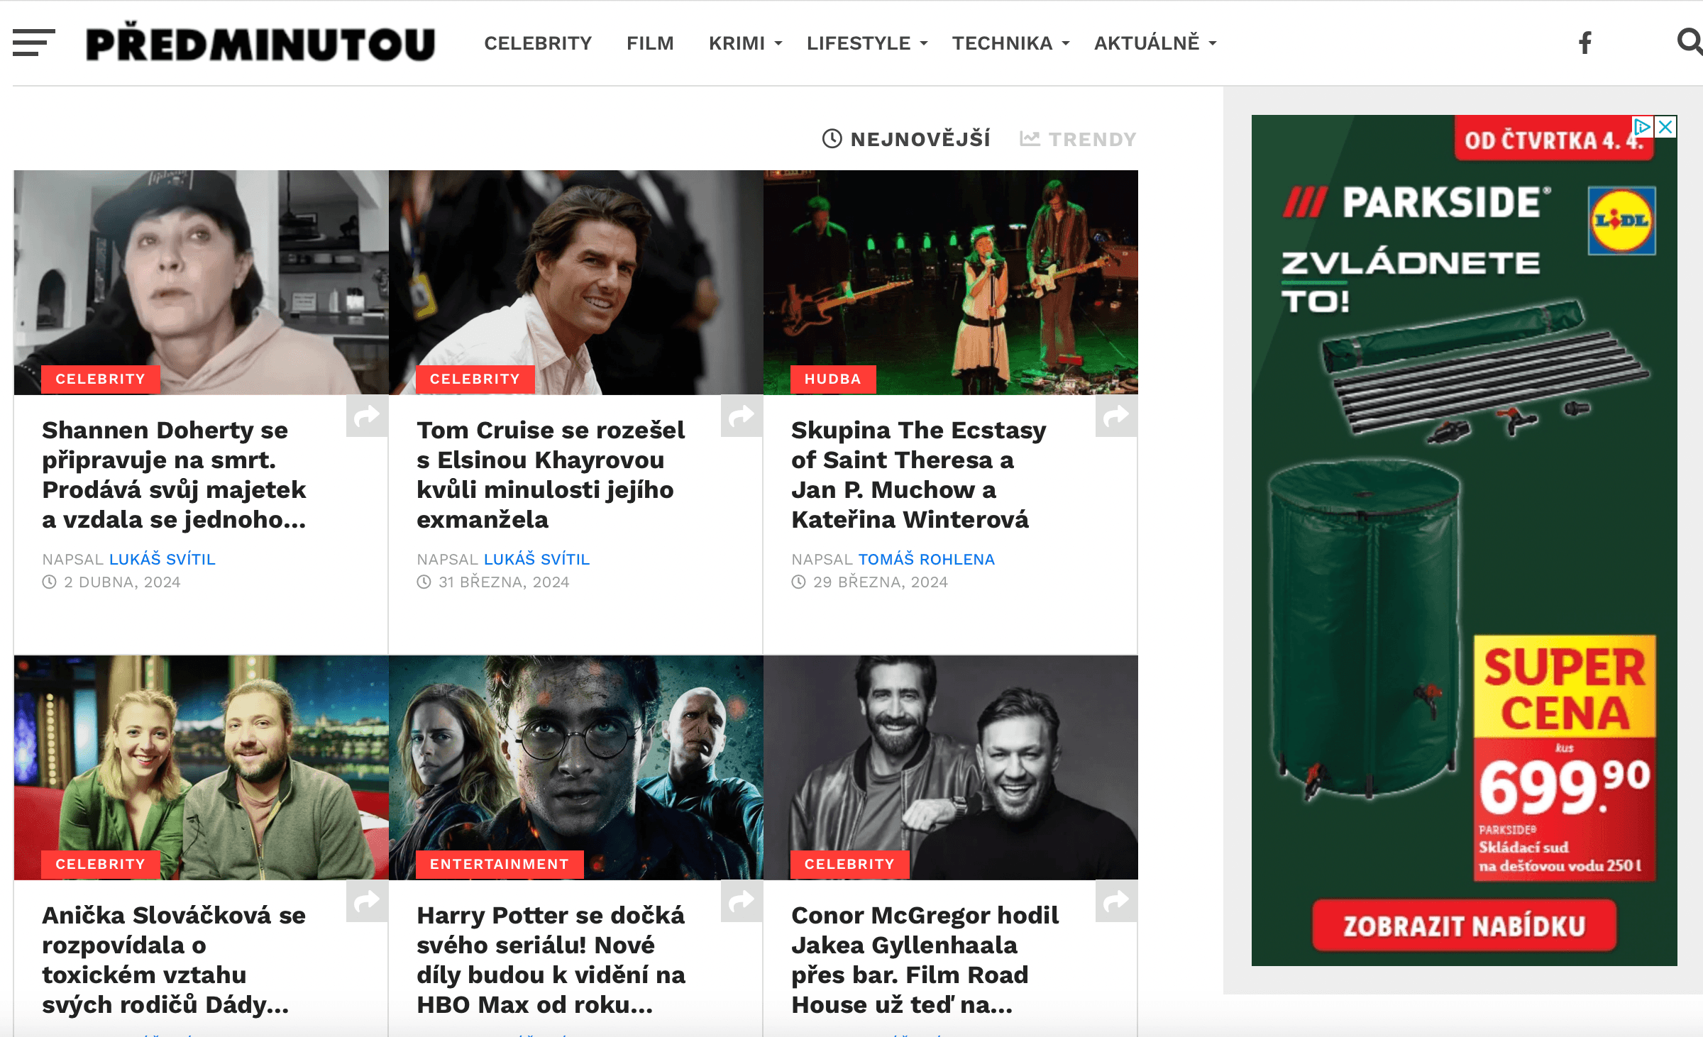Open the hamburger menu icon
1703x1037 pixels.
coord(33,43)
